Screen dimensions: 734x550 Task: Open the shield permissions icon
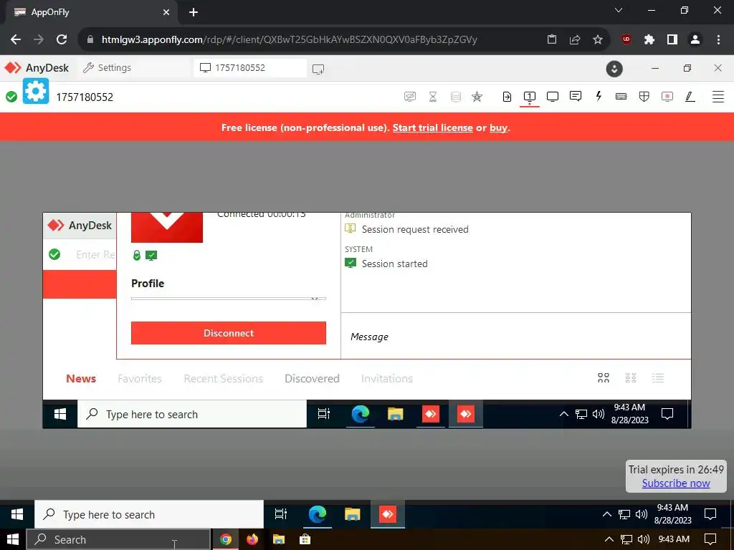click(x=644, y=97)
